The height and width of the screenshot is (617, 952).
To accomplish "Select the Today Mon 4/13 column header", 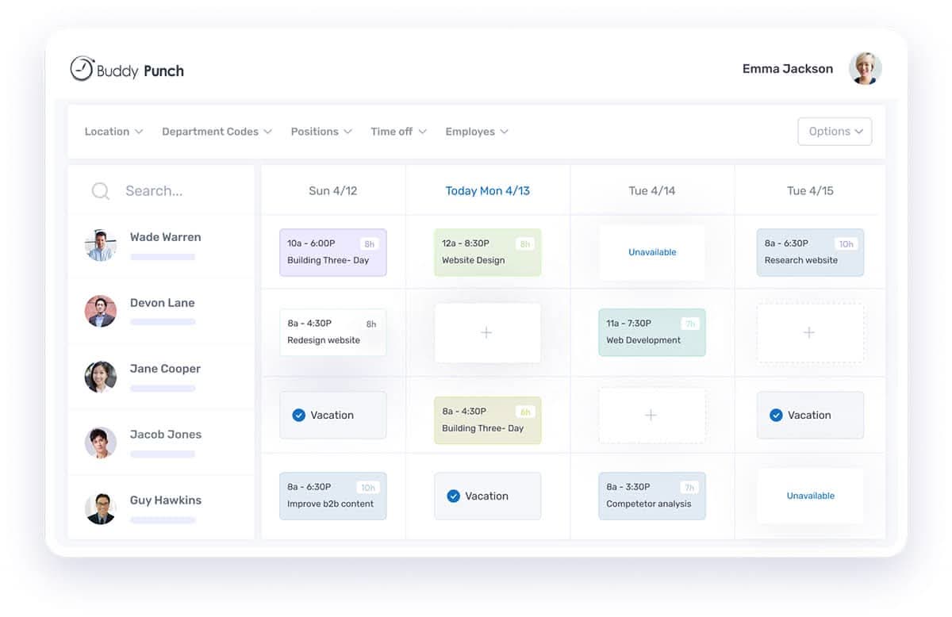I will coord(487,190).
